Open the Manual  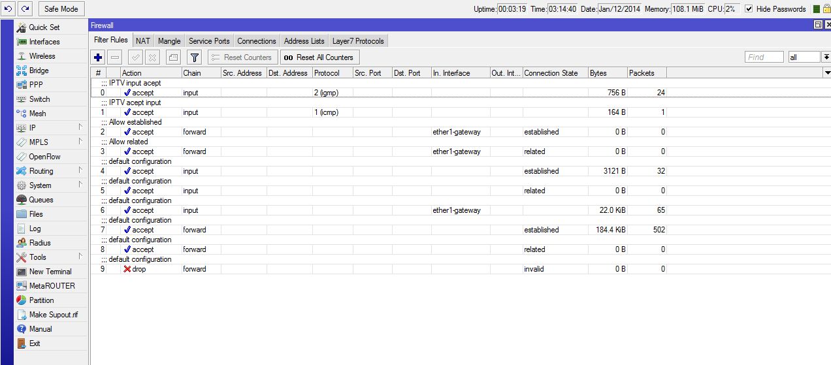tap(51, 329)
